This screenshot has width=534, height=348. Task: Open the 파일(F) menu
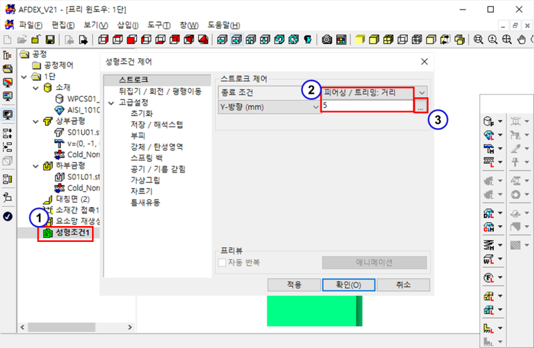tap(27, 25)
